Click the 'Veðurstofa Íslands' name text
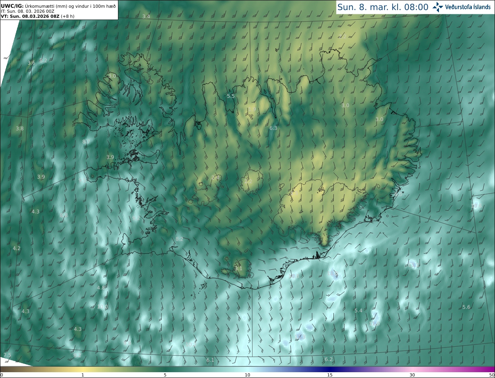This screenshot has height=378, width=495. [x=468, y=7]
